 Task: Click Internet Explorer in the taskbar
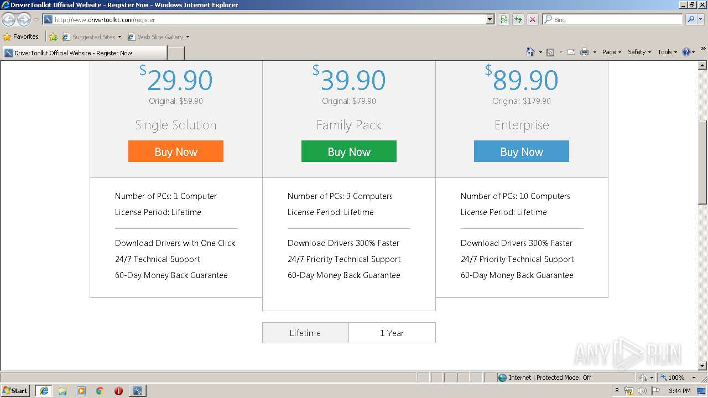pos(44,391)
